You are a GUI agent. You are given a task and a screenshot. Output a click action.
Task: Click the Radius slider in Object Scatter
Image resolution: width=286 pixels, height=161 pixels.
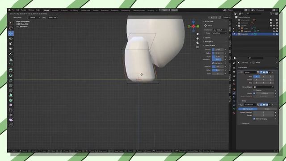point(218,53)
